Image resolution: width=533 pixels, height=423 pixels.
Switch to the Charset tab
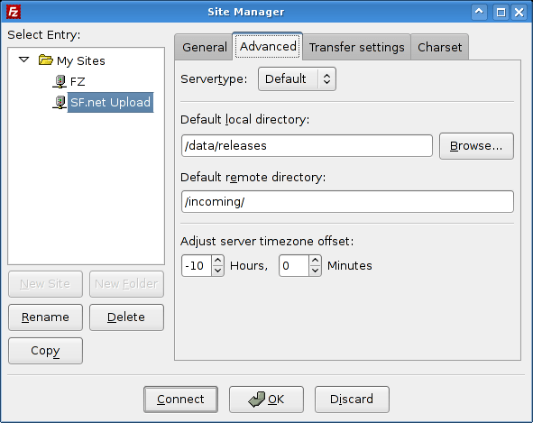[439, 47]
